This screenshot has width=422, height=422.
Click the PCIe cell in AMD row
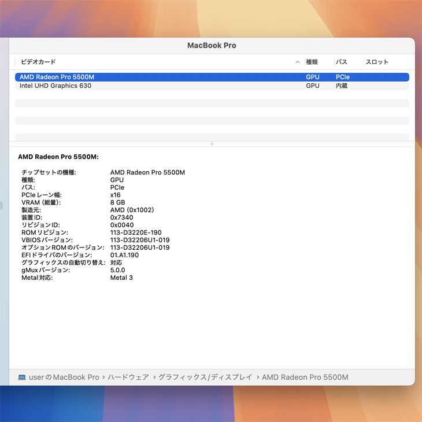pos(343,77)
